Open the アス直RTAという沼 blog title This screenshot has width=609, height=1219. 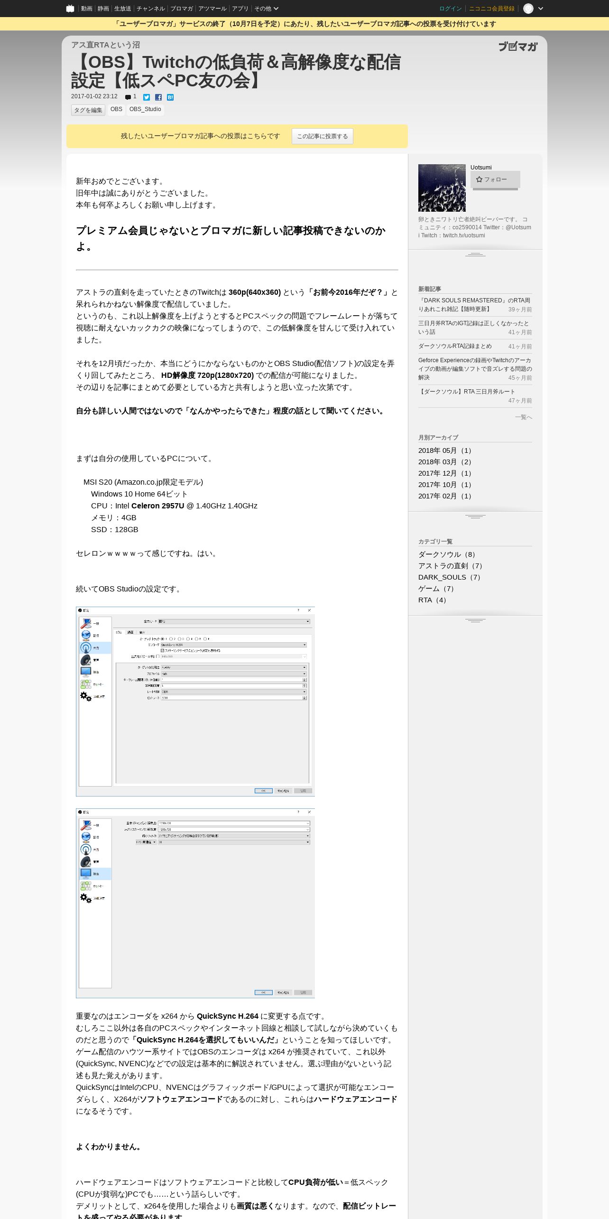(x=105, y=45)
